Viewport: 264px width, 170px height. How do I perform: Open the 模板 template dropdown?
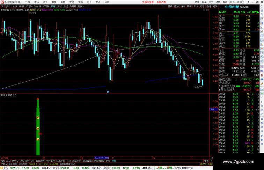coord(206,161)
